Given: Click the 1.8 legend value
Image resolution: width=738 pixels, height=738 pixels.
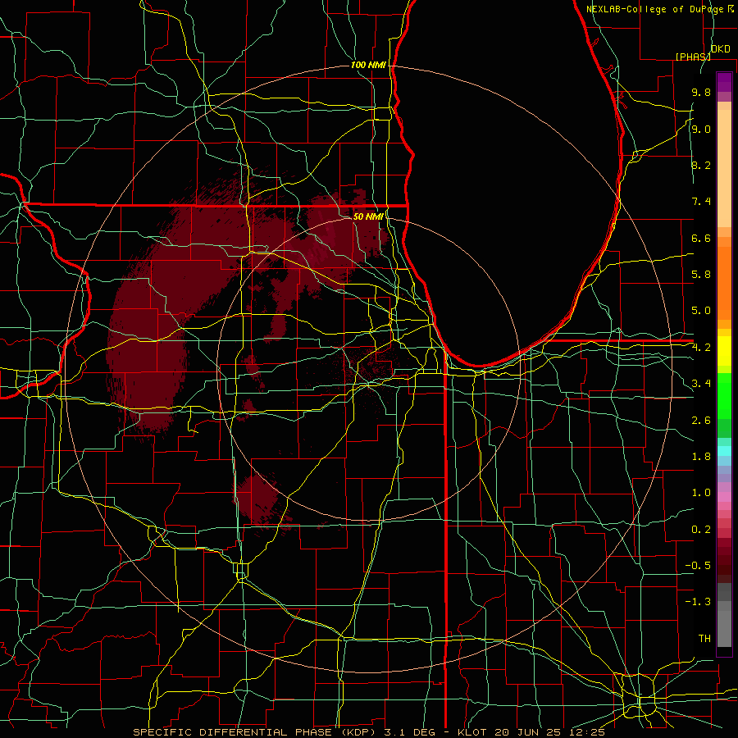Looking at the screenshot, I should pyautogui.click(x=701, y=457).
